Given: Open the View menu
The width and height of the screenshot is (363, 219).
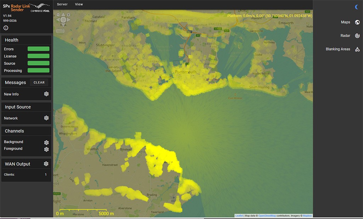Looking at the screenshot, I should pos(79,4).
